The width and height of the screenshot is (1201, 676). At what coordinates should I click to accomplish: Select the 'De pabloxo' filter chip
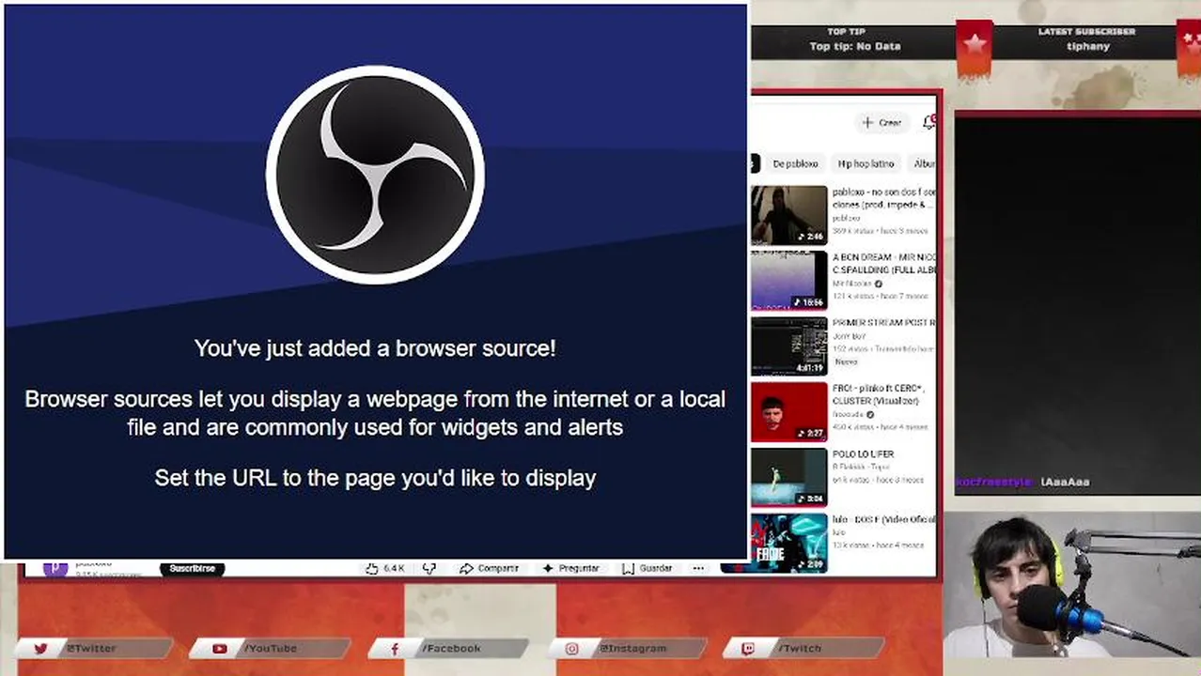(x=795, y=163)
